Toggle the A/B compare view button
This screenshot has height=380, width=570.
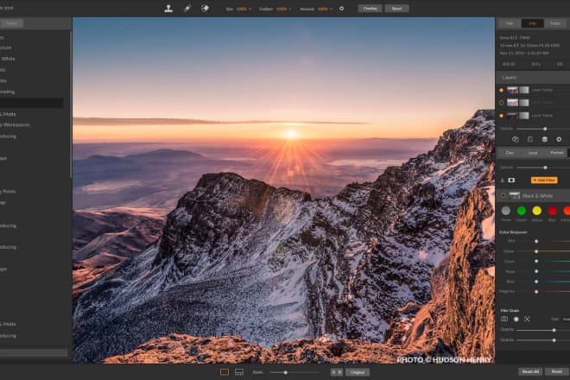tap(337, 372)
